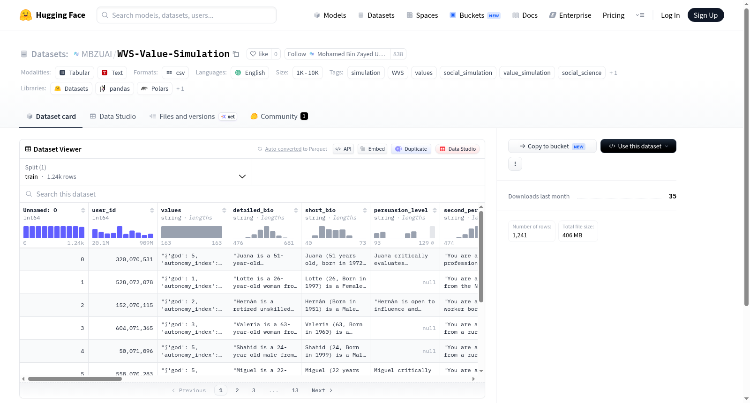The width and height of the screenshot is (750, 403).
Task: Expand the Use this dataset dropdown
Action: [638, 146]
